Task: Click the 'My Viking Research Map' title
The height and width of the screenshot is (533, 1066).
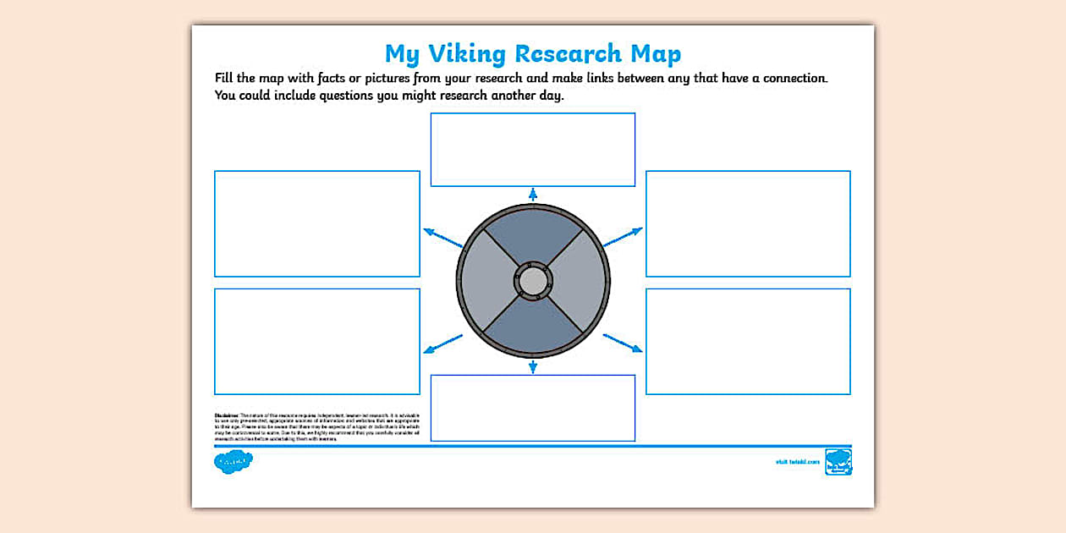Action: 533,54
